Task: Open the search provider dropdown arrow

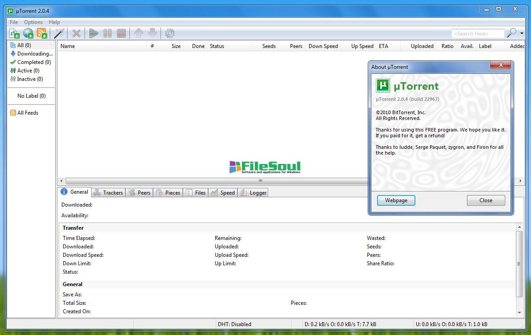Action: click(522, 33)
